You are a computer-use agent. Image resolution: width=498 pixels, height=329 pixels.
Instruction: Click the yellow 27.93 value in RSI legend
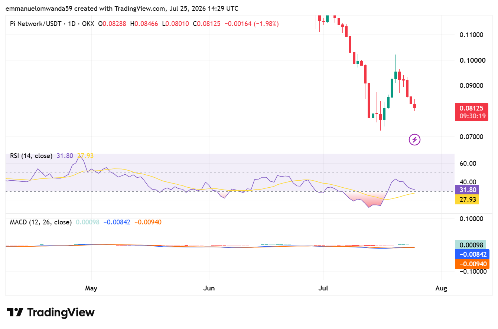[85, 156]
